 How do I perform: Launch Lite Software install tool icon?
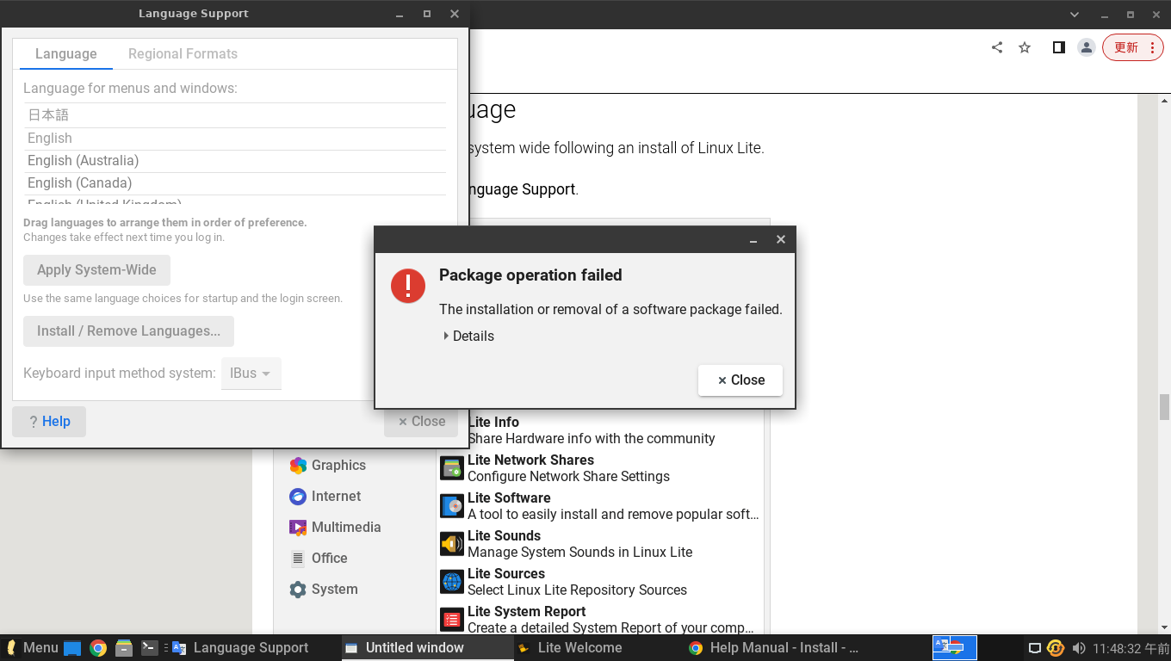tap(451, 505)
